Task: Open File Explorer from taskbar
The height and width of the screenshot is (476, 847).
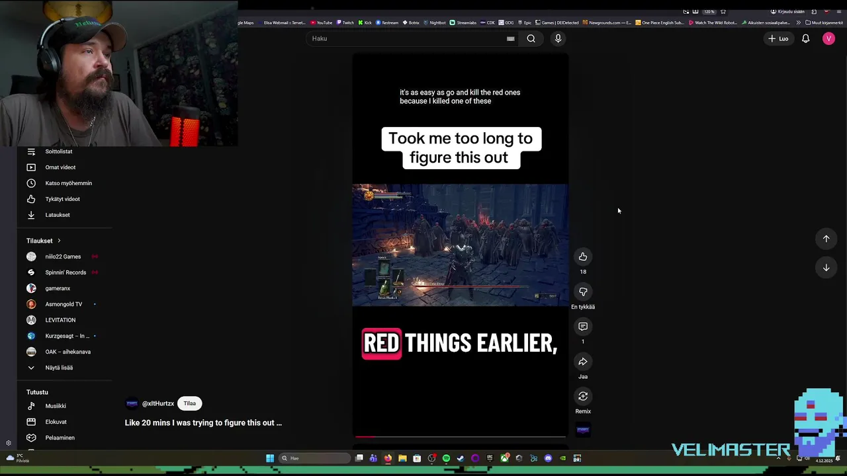Action: click(x=402, y=458)
